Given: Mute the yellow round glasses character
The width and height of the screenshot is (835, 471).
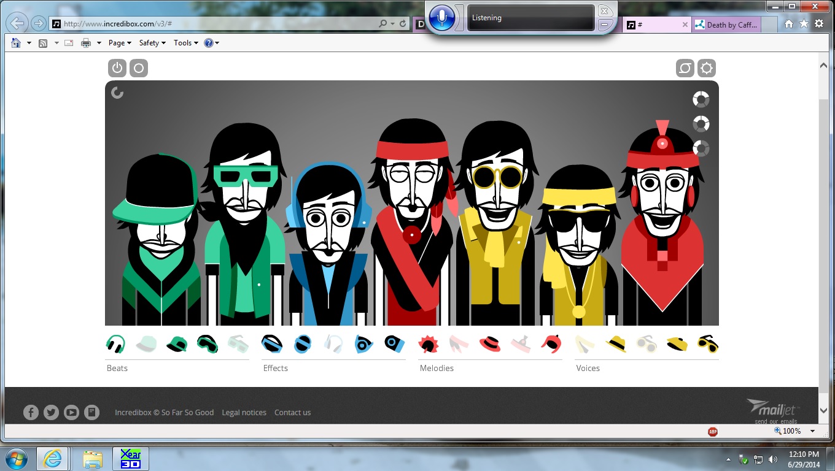Looking at the screenshot, I should [x=496, y=224].
